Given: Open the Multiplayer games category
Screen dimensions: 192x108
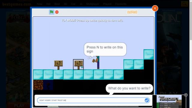Looking at the screenshot, I should point(93,4).
